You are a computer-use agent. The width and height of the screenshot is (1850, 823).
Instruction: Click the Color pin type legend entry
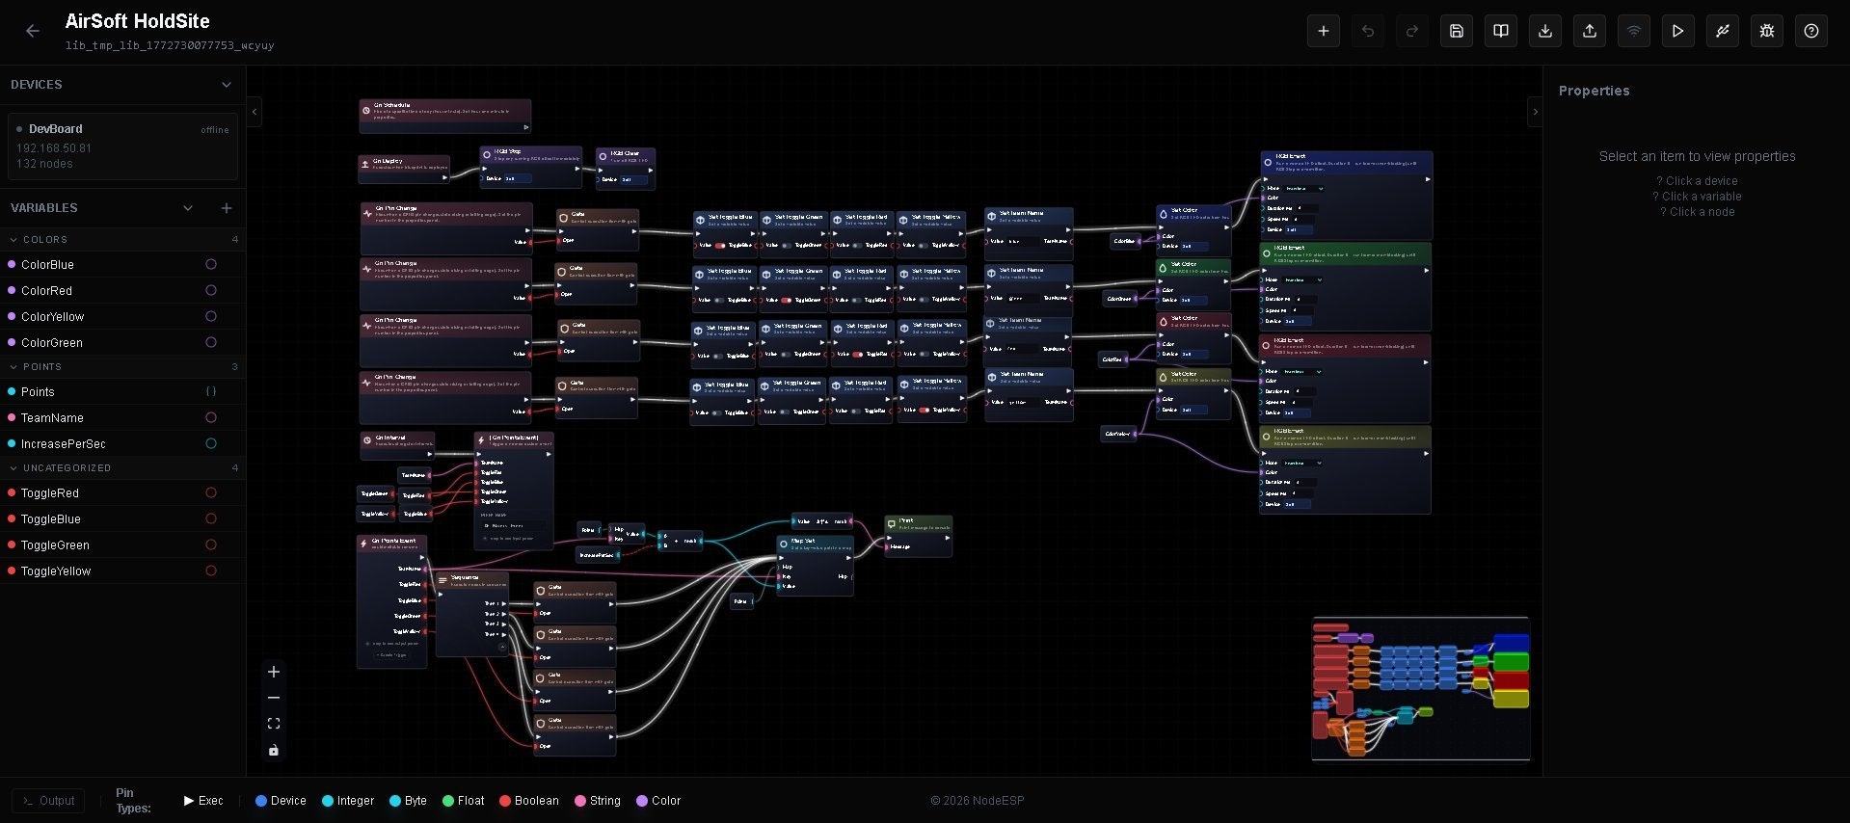pyautogui.click(x=658, y=801)
